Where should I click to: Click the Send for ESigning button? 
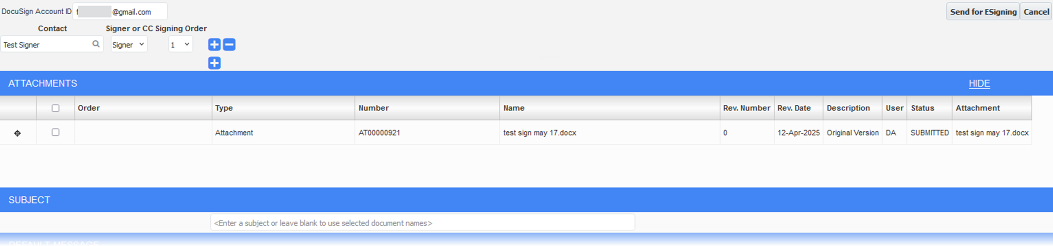983,12
